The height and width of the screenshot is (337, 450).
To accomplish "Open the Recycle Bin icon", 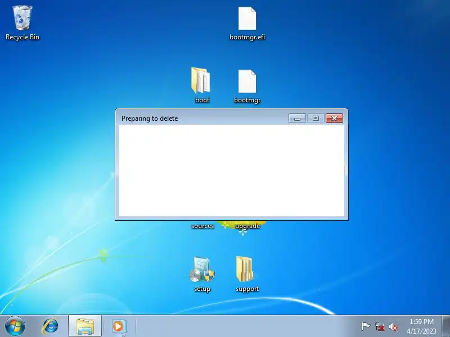I will 22,18.
